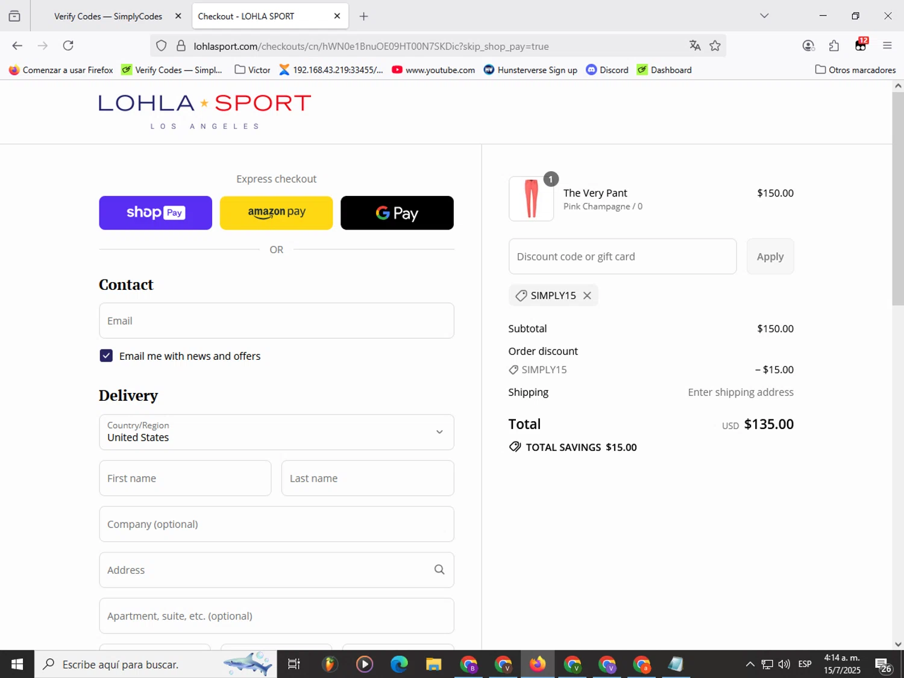
Task: Open Verify Codes bookmark in toolbar
Action: click(172, 70)
